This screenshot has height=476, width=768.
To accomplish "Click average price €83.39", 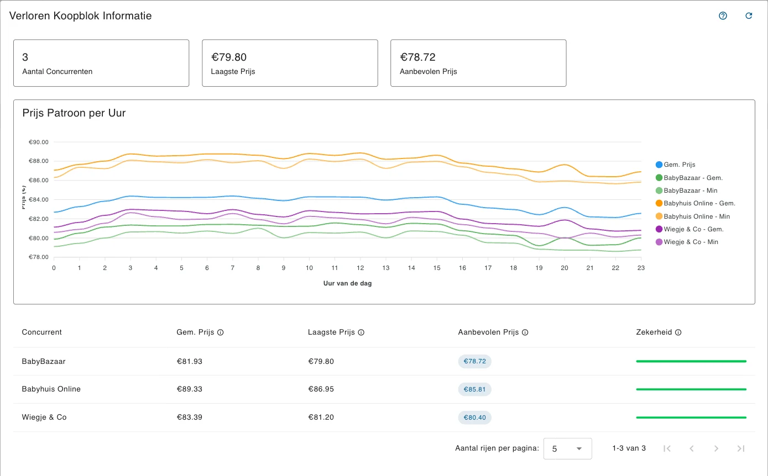I will pos(190,417).
